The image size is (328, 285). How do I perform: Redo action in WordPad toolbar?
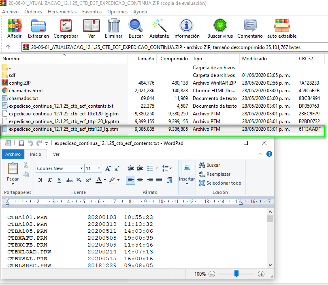(x=39, y=143)
